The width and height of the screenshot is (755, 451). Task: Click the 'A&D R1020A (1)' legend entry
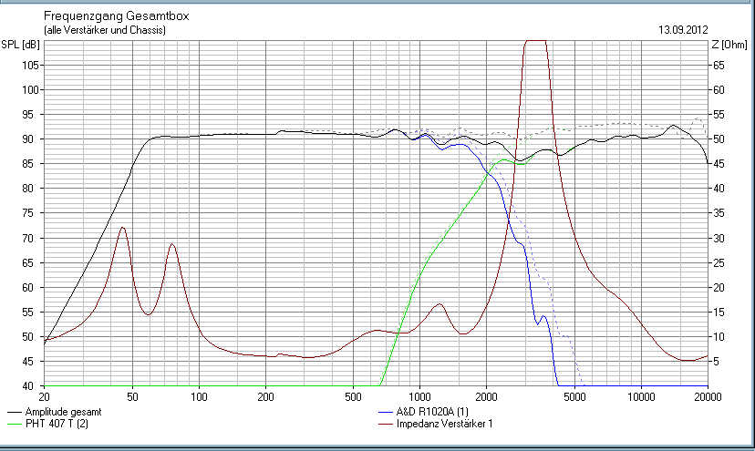(432, 412)
